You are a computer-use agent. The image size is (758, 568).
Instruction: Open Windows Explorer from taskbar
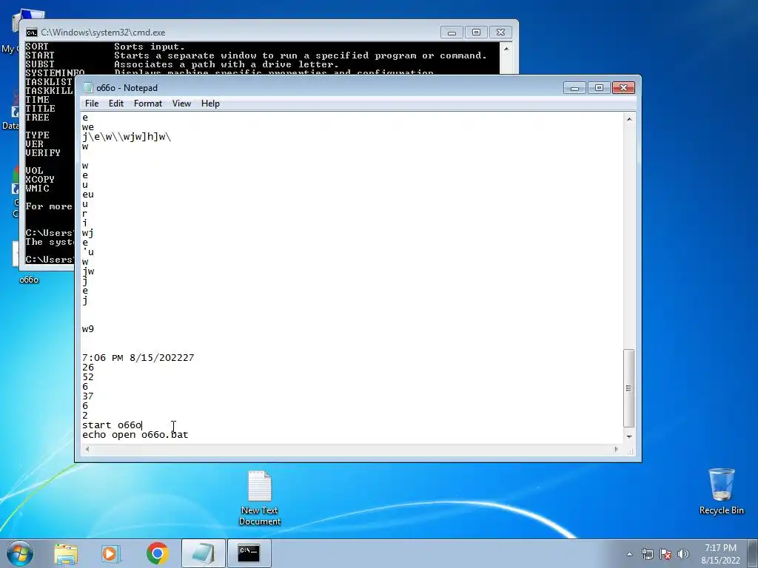66,553
